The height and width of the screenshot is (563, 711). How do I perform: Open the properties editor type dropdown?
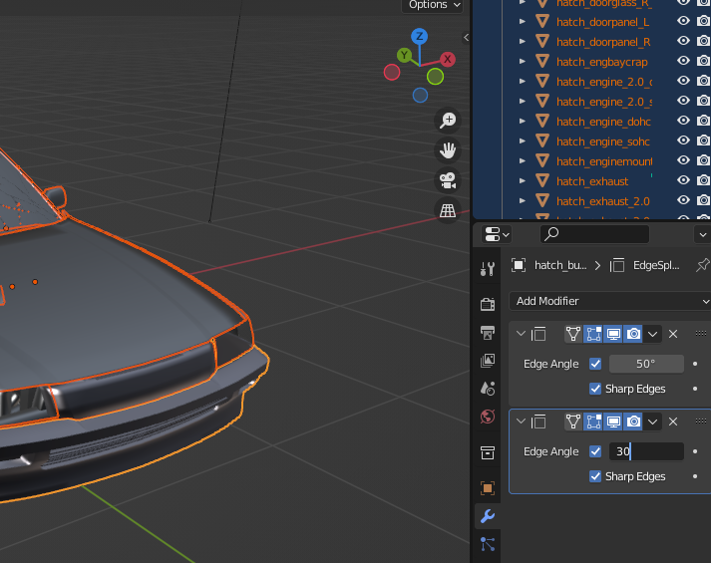497,234
